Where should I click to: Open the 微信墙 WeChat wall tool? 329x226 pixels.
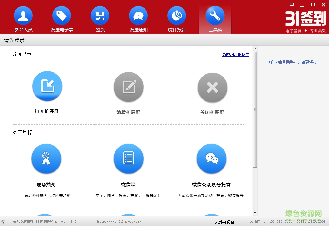(x=128, y=159)
